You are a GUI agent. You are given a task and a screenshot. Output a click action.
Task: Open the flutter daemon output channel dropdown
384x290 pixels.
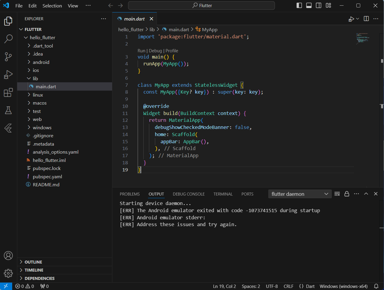click(x=300, y=194)
